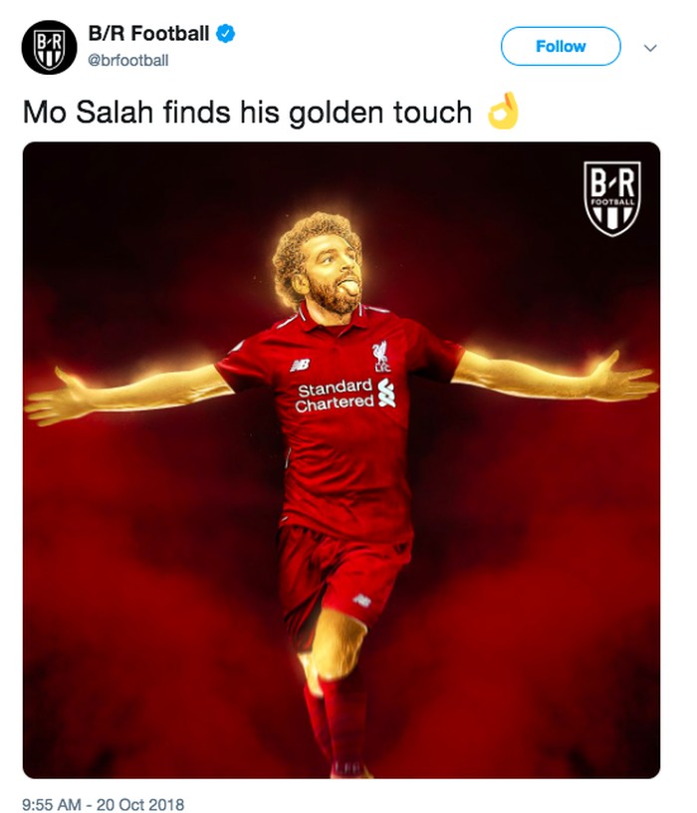This screenshot has width=697, height=813.
Task: Open the B/R Football profile avatar
Action: [49, 47]
